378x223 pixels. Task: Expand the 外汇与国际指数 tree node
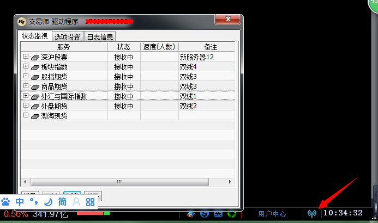click(25, 96)
